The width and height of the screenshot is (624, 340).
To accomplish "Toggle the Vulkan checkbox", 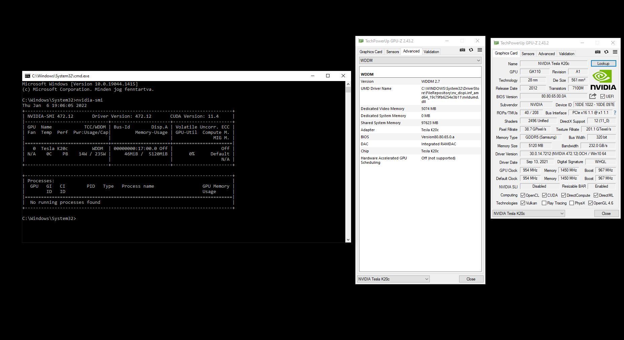I will pyautogui.click(x=523, y=203).
